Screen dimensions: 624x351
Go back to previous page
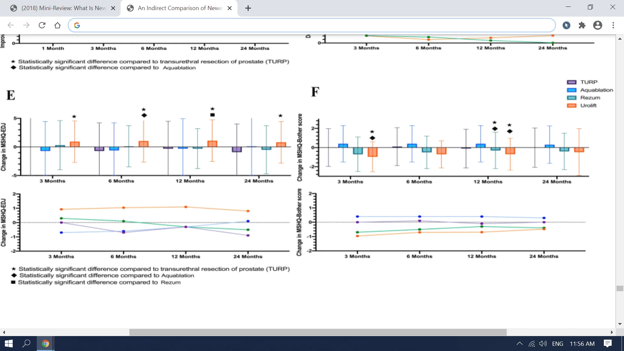click(x=11, y=25)
